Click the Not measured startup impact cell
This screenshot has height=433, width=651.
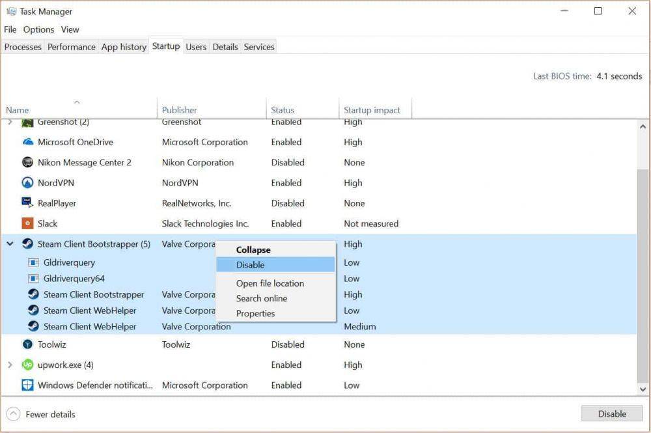click(x=371, y=223)
